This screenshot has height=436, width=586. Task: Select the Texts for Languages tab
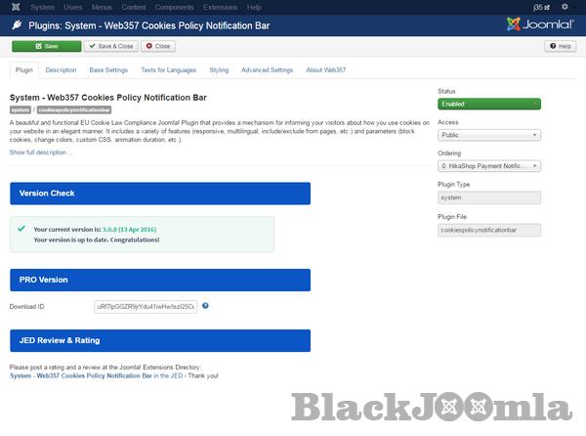[168, 70]
